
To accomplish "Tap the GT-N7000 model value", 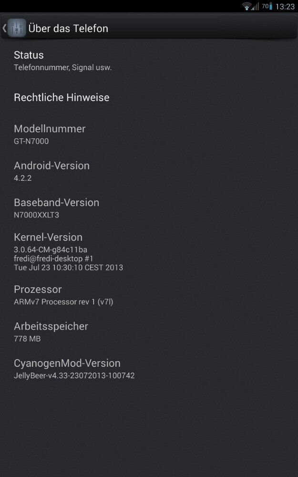I will [x=31, y=141].
